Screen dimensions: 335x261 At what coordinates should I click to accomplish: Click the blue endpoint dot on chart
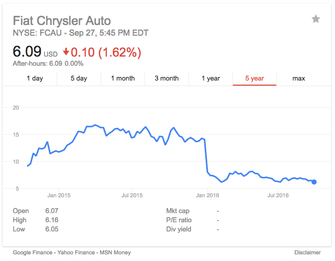click(x=314, y=182)
